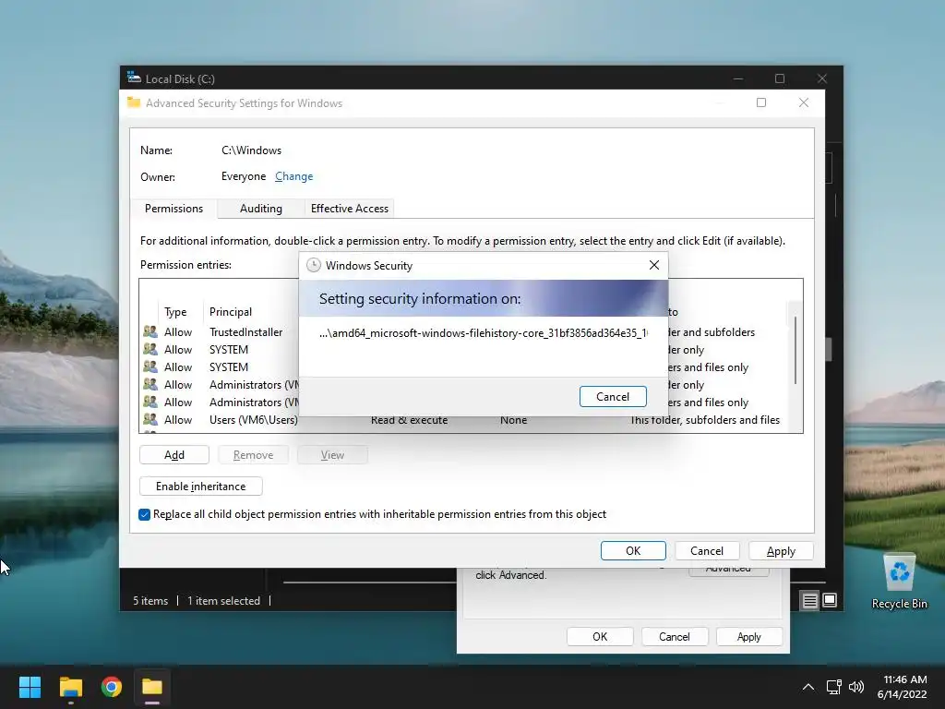Click the Principal column header
The height and width of the screenshot is (709, 945).
(230, 312)
